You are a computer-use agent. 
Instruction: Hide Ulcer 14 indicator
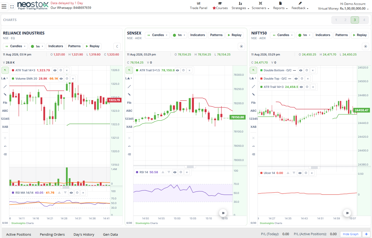point(300,173)
